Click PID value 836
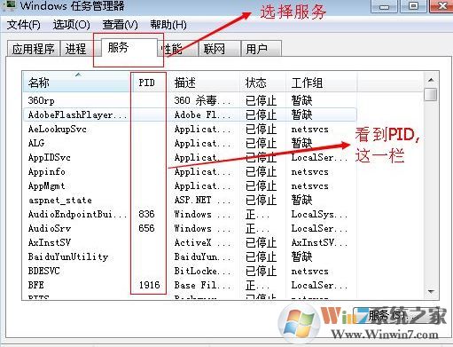Image resolution: width=453 pixels, height=347 pixels. 146,214
